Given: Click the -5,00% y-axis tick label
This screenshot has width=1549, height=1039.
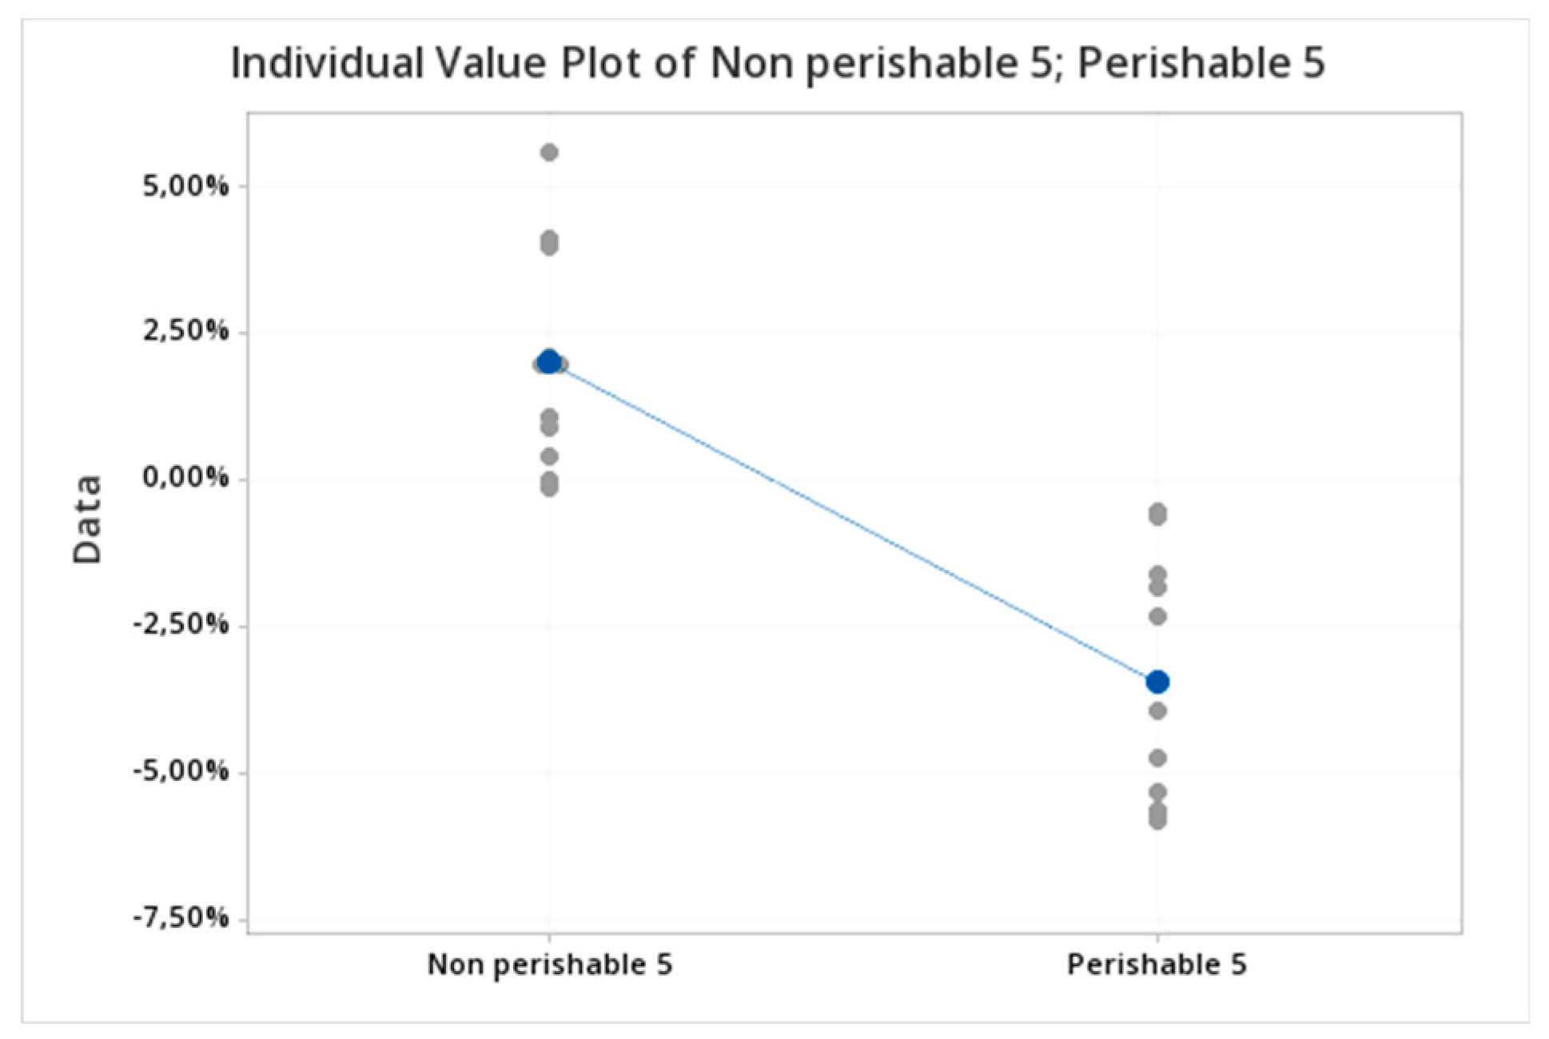Looking at the screenshot, I should pos(181,772).
